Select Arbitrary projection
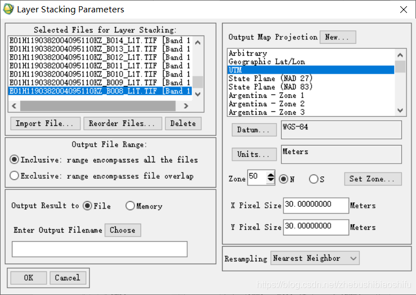This screenshot has height=295, width=416. (x=311, y=53)
